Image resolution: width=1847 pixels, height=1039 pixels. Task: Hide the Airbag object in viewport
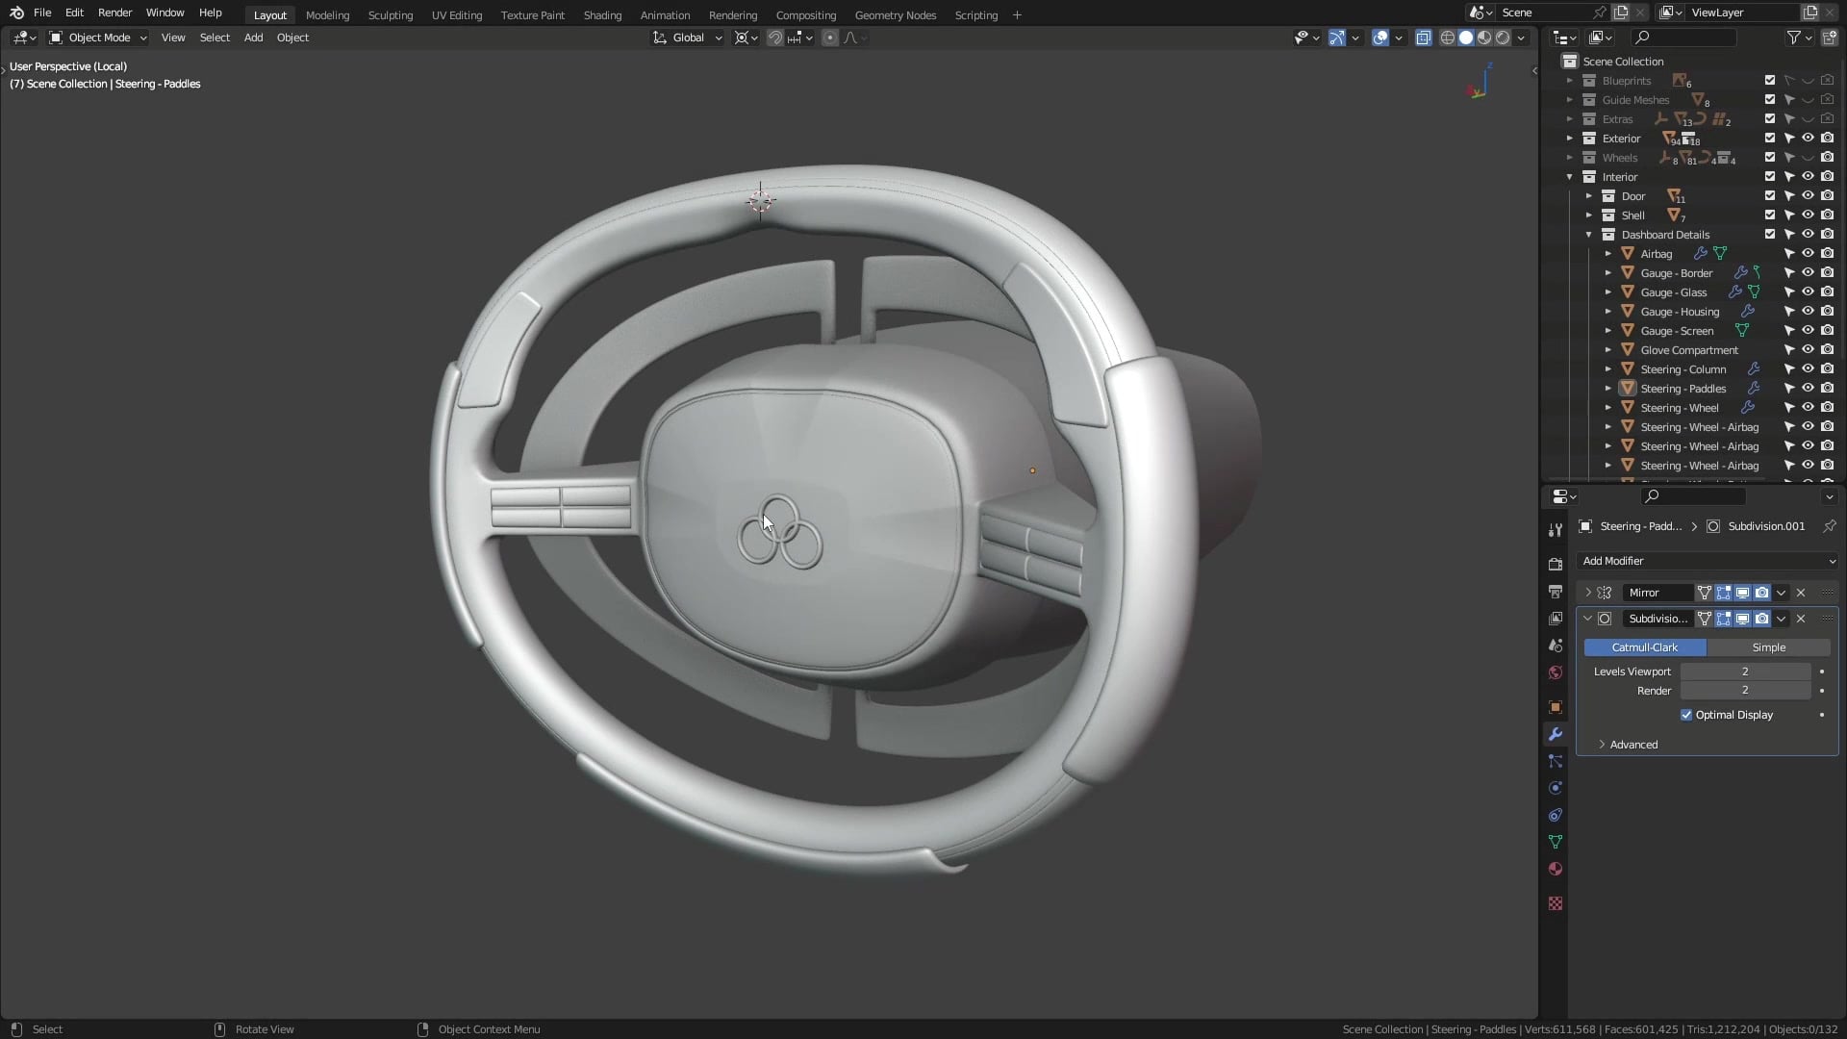pos(1809,254)
